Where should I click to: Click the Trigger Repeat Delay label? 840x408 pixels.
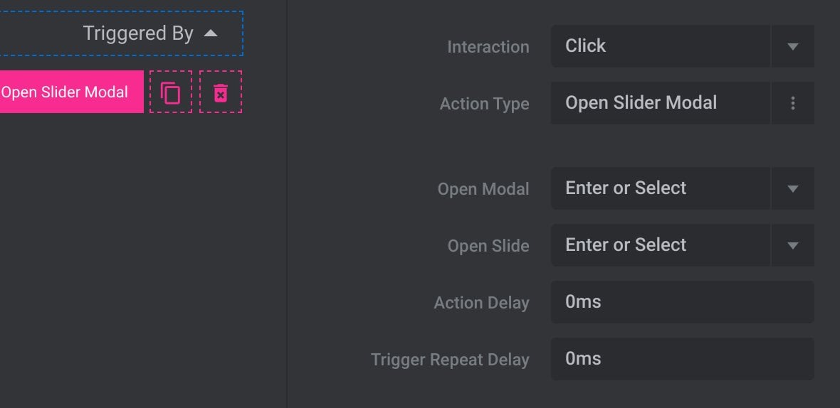pyautogui.click(x=450, y=360)
